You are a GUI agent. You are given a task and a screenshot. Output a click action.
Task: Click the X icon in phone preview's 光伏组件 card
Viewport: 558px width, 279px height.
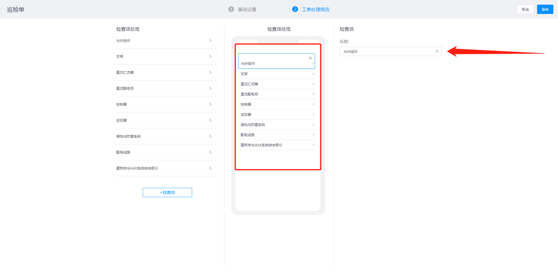310,58
